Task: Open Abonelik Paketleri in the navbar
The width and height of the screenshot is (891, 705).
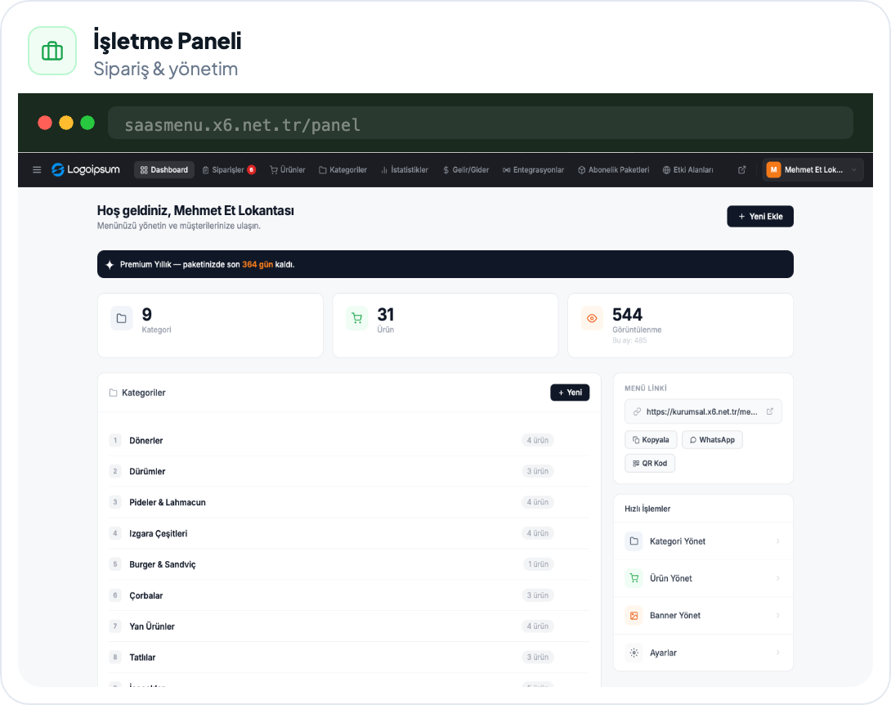Action: [x=613, y=170]
